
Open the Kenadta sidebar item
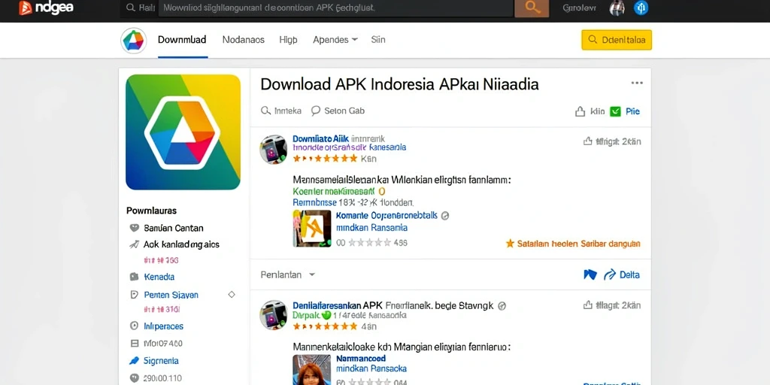click(x=159, y=277)
